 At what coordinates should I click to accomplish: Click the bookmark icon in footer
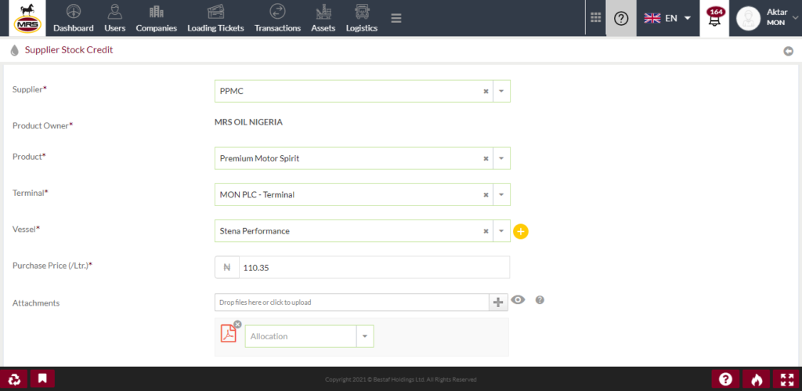[x=42, y=378]
